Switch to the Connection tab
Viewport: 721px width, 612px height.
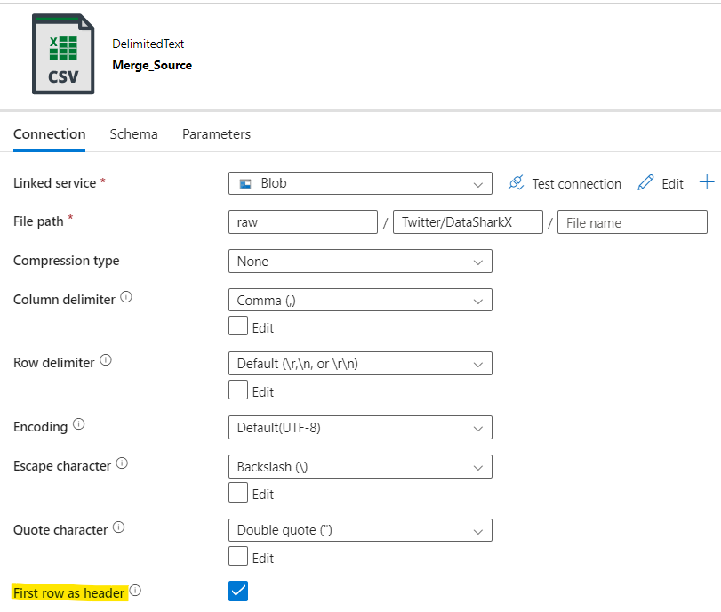[49, 134]
